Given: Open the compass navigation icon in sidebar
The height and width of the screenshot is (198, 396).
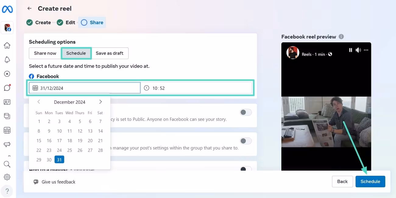Looking at the screenshot, I should tap(7, 74).
